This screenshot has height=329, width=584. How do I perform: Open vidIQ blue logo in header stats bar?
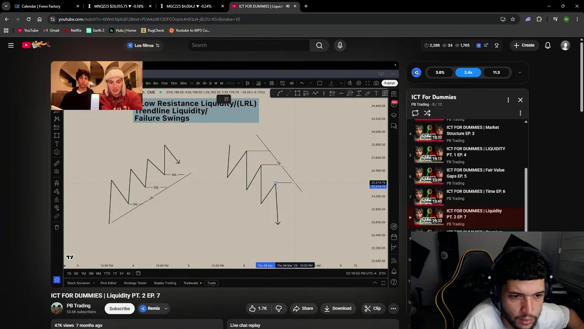pos(478,45)
